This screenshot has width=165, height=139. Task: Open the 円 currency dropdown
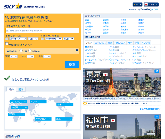pyautogui.click(x=137, y=4)
